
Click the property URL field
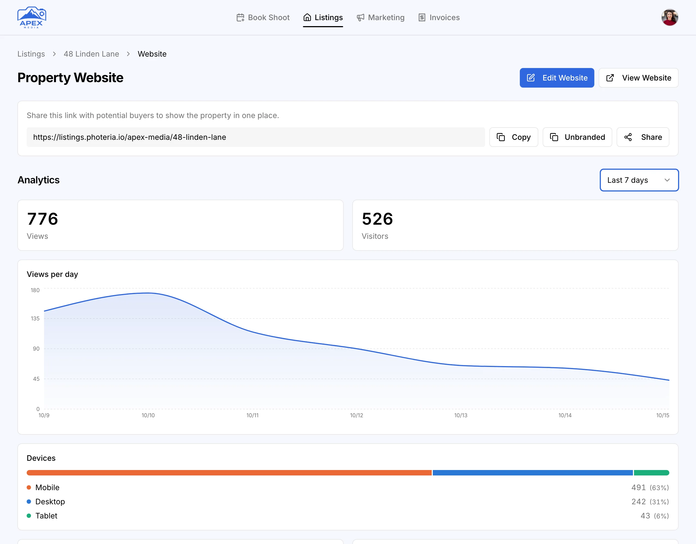tap(256, 137)
